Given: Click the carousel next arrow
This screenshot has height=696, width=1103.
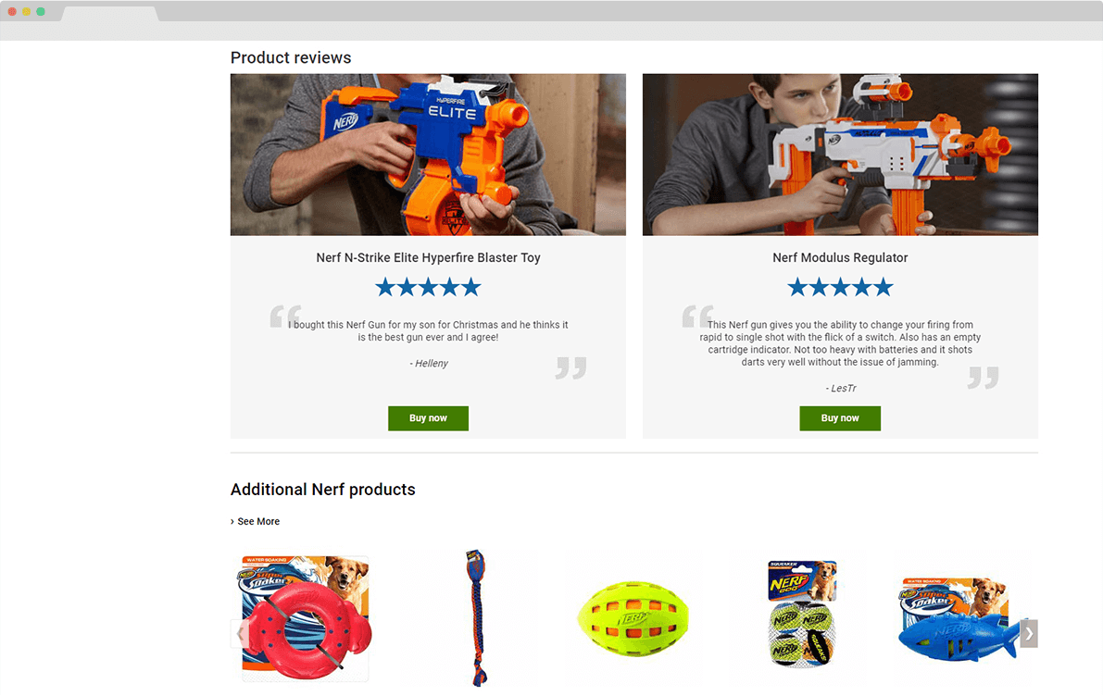Looking at the screenshot, I should [1028, 633].
